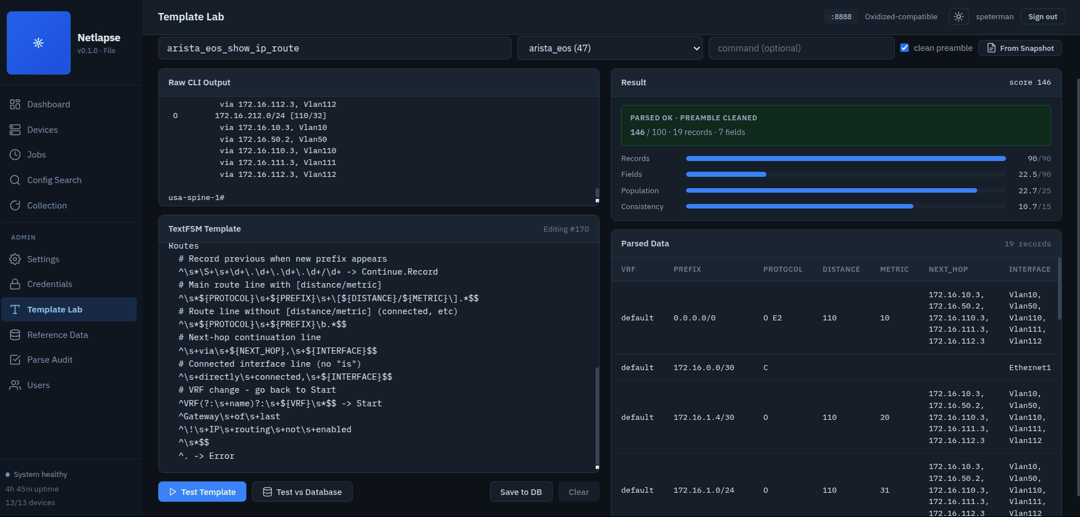Click the speterman username
The image size is (1080, 517).
(994, 17)
